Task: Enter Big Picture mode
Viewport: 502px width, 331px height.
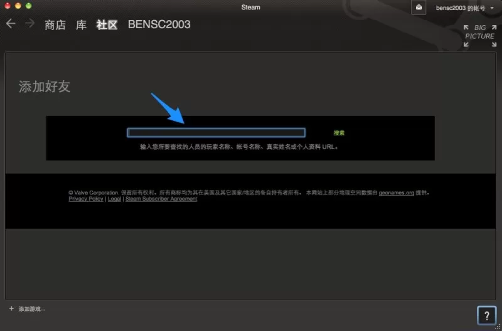Action: point(479,36)
